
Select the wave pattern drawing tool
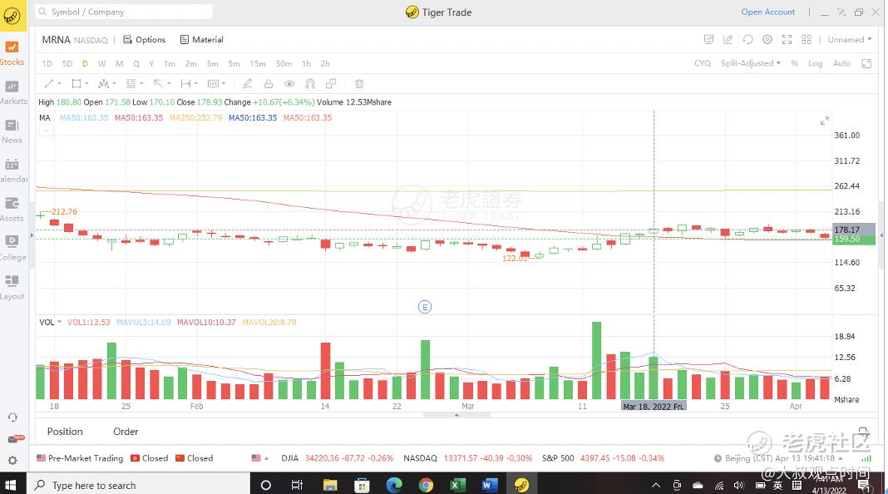coord(103,84)
